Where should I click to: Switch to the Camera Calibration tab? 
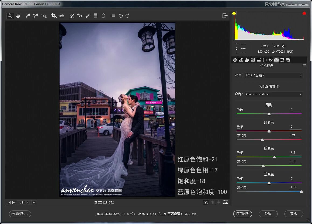tap(276, 60)
